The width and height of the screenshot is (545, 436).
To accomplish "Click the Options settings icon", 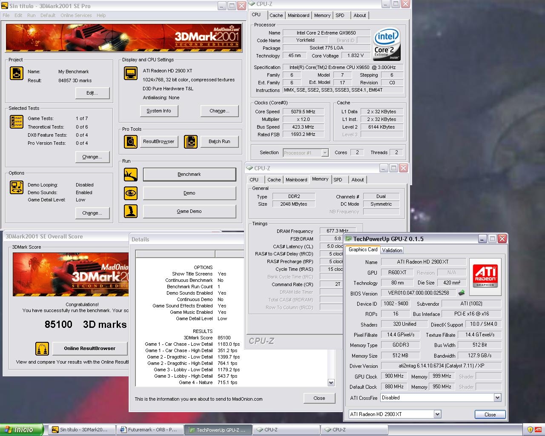I will [x=16, y=187].
